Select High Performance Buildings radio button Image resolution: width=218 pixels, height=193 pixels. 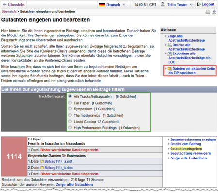click(70, 127)
